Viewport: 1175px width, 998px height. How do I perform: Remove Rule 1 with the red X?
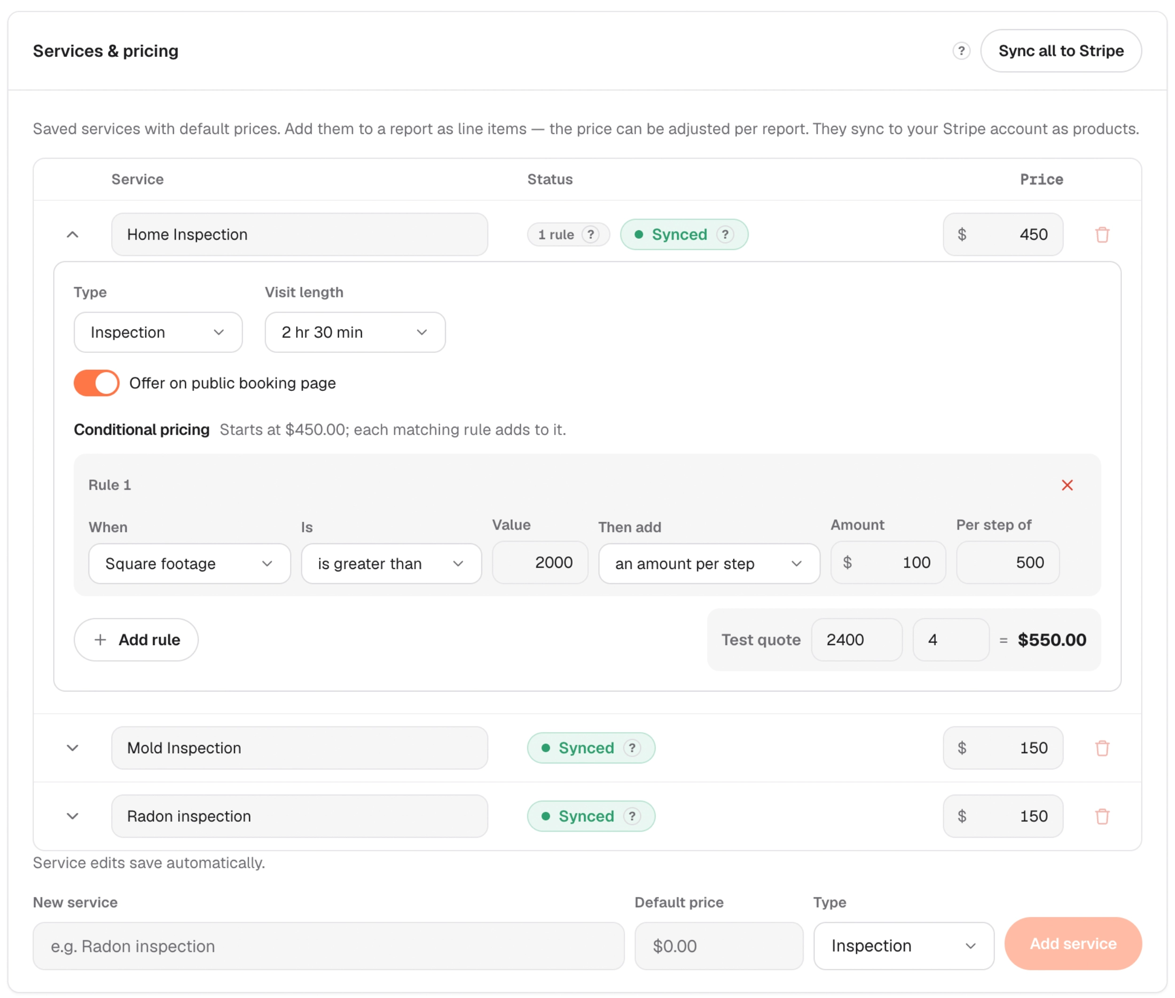pyautogui.click(x=1066, y=485)
